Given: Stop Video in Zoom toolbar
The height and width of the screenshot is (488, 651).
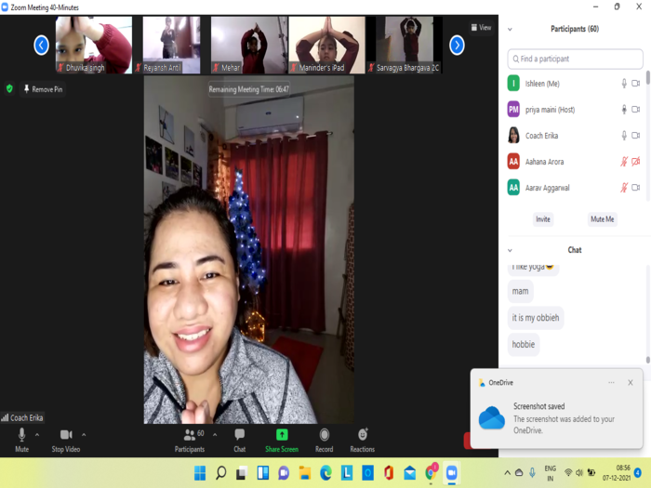Looking at the screenshot, I should click(66, 441).
